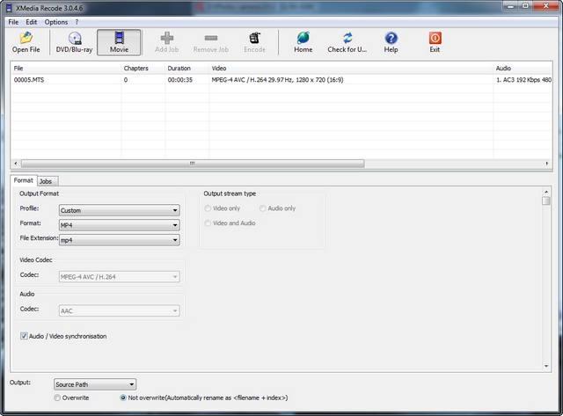Open the Edit menu
Screen dimensions: 563x416
pos(31,21)
